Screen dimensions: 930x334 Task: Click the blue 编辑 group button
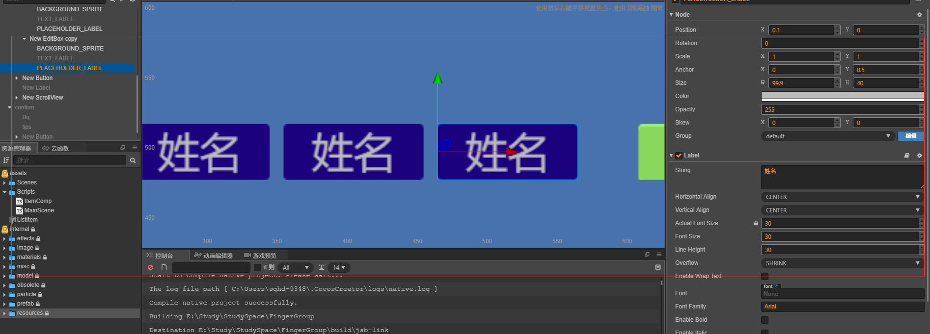[x=911, y=136]
